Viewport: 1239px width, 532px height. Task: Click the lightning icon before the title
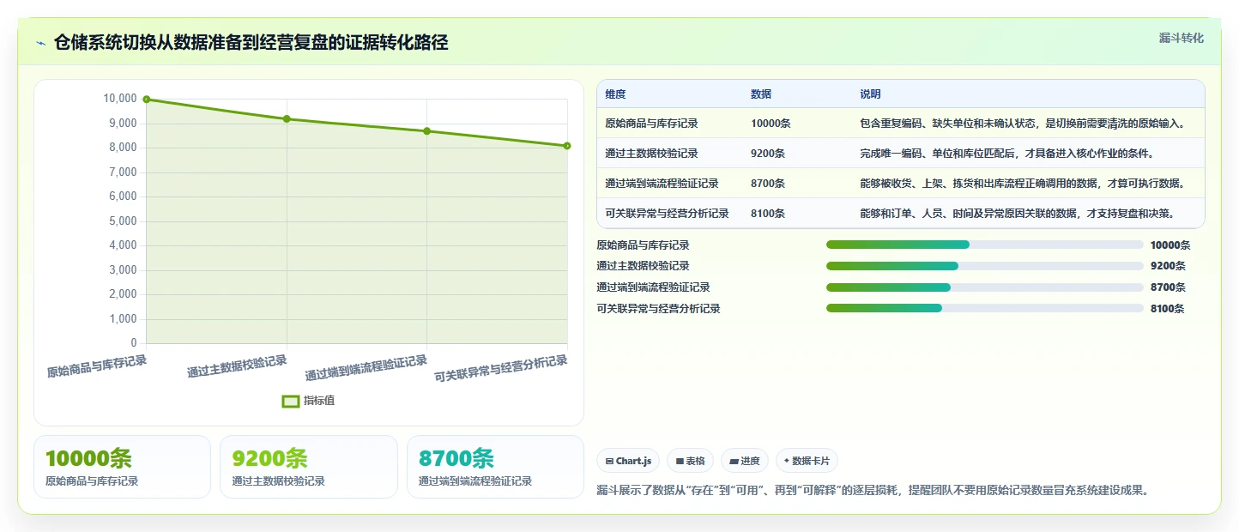(40, 43)
